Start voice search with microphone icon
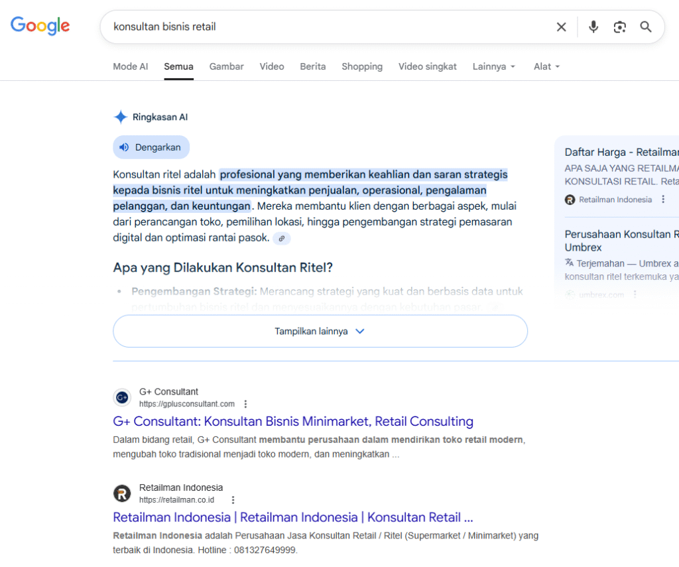The image size is (679, 567). tap(593, 27)
